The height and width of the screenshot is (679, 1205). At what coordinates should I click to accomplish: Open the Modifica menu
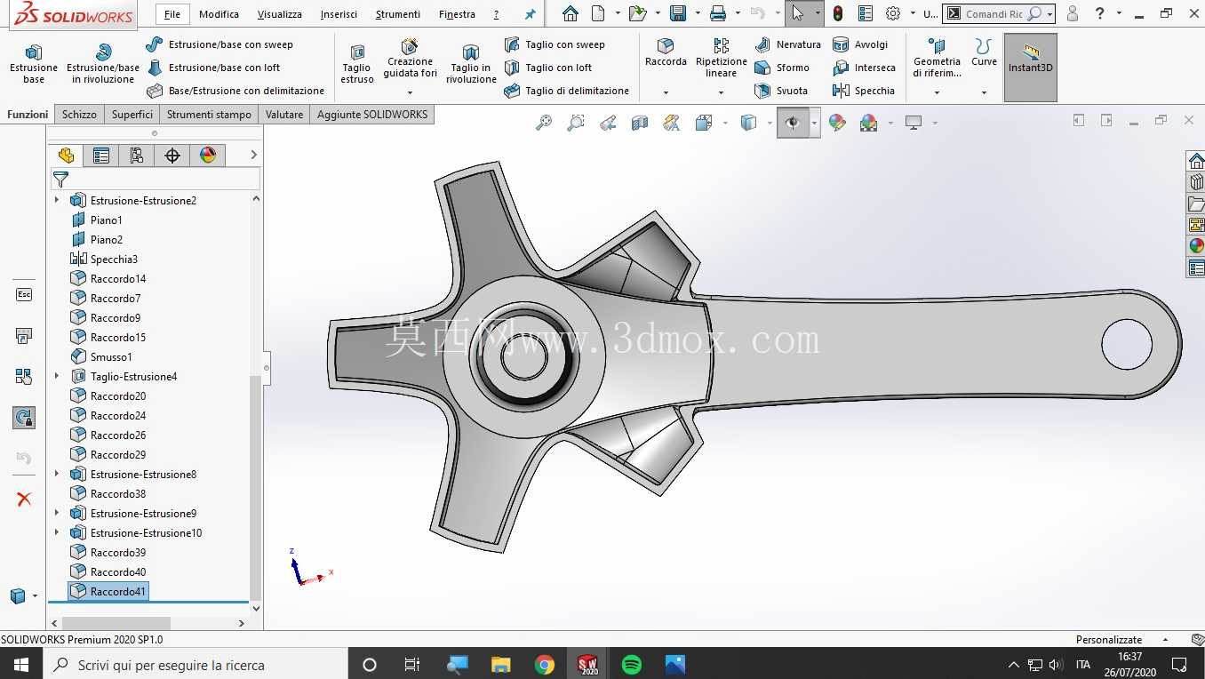[219, 14]
